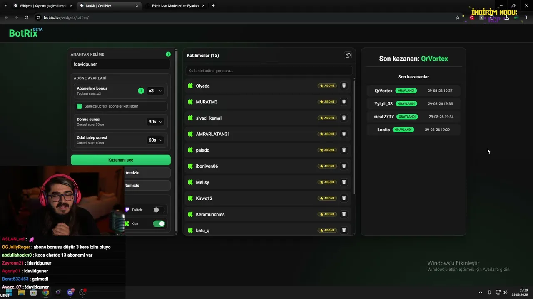Click the ONAYLANDI badge next to Lontis
Viewport: 533px width, 299px height.
coord(403,130)
